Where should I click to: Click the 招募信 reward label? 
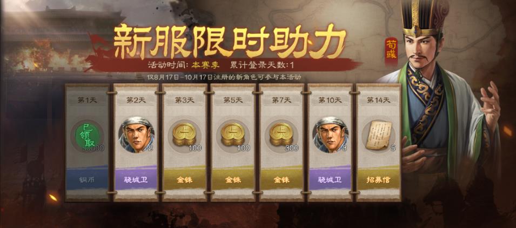click(x=378, y=180)
